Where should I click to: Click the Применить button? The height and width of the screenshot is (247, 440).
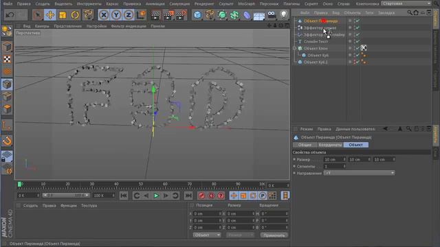[x=274, y=235]
